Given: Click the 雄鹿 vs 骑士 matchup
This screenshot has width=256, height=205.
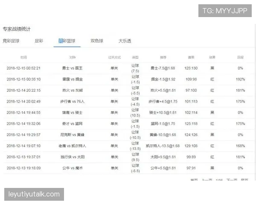Looking at the screenshot, I should pos(73,113).
